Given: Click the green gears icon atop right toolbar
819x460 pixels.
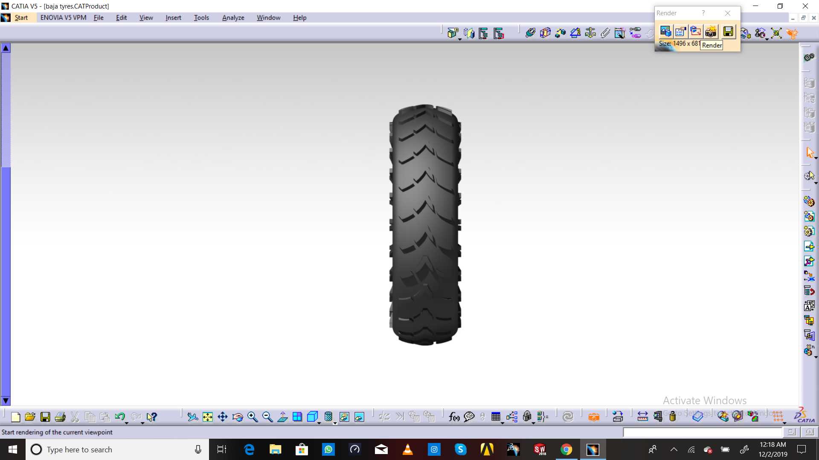Looking at the screenshot, I should (x=809, y=57).
